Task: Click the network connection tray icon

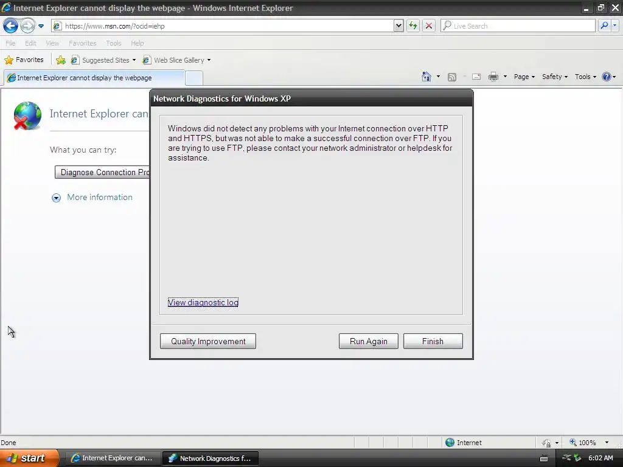Action: (566, 458)
